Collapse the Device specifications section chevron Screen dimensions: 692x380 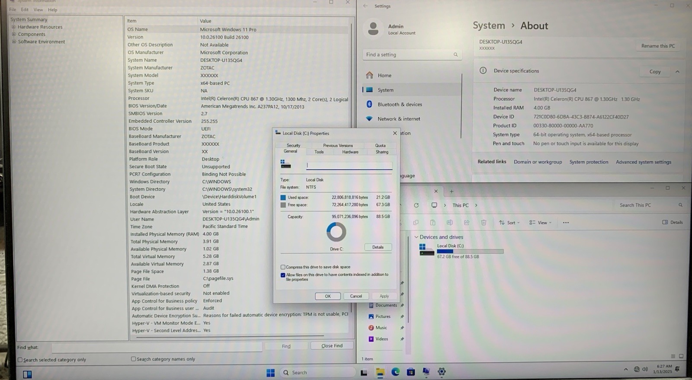click(x=677, y=71)
